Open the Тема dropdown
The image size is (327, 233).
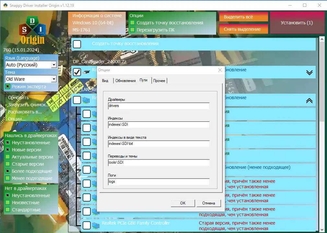point(54,79)
